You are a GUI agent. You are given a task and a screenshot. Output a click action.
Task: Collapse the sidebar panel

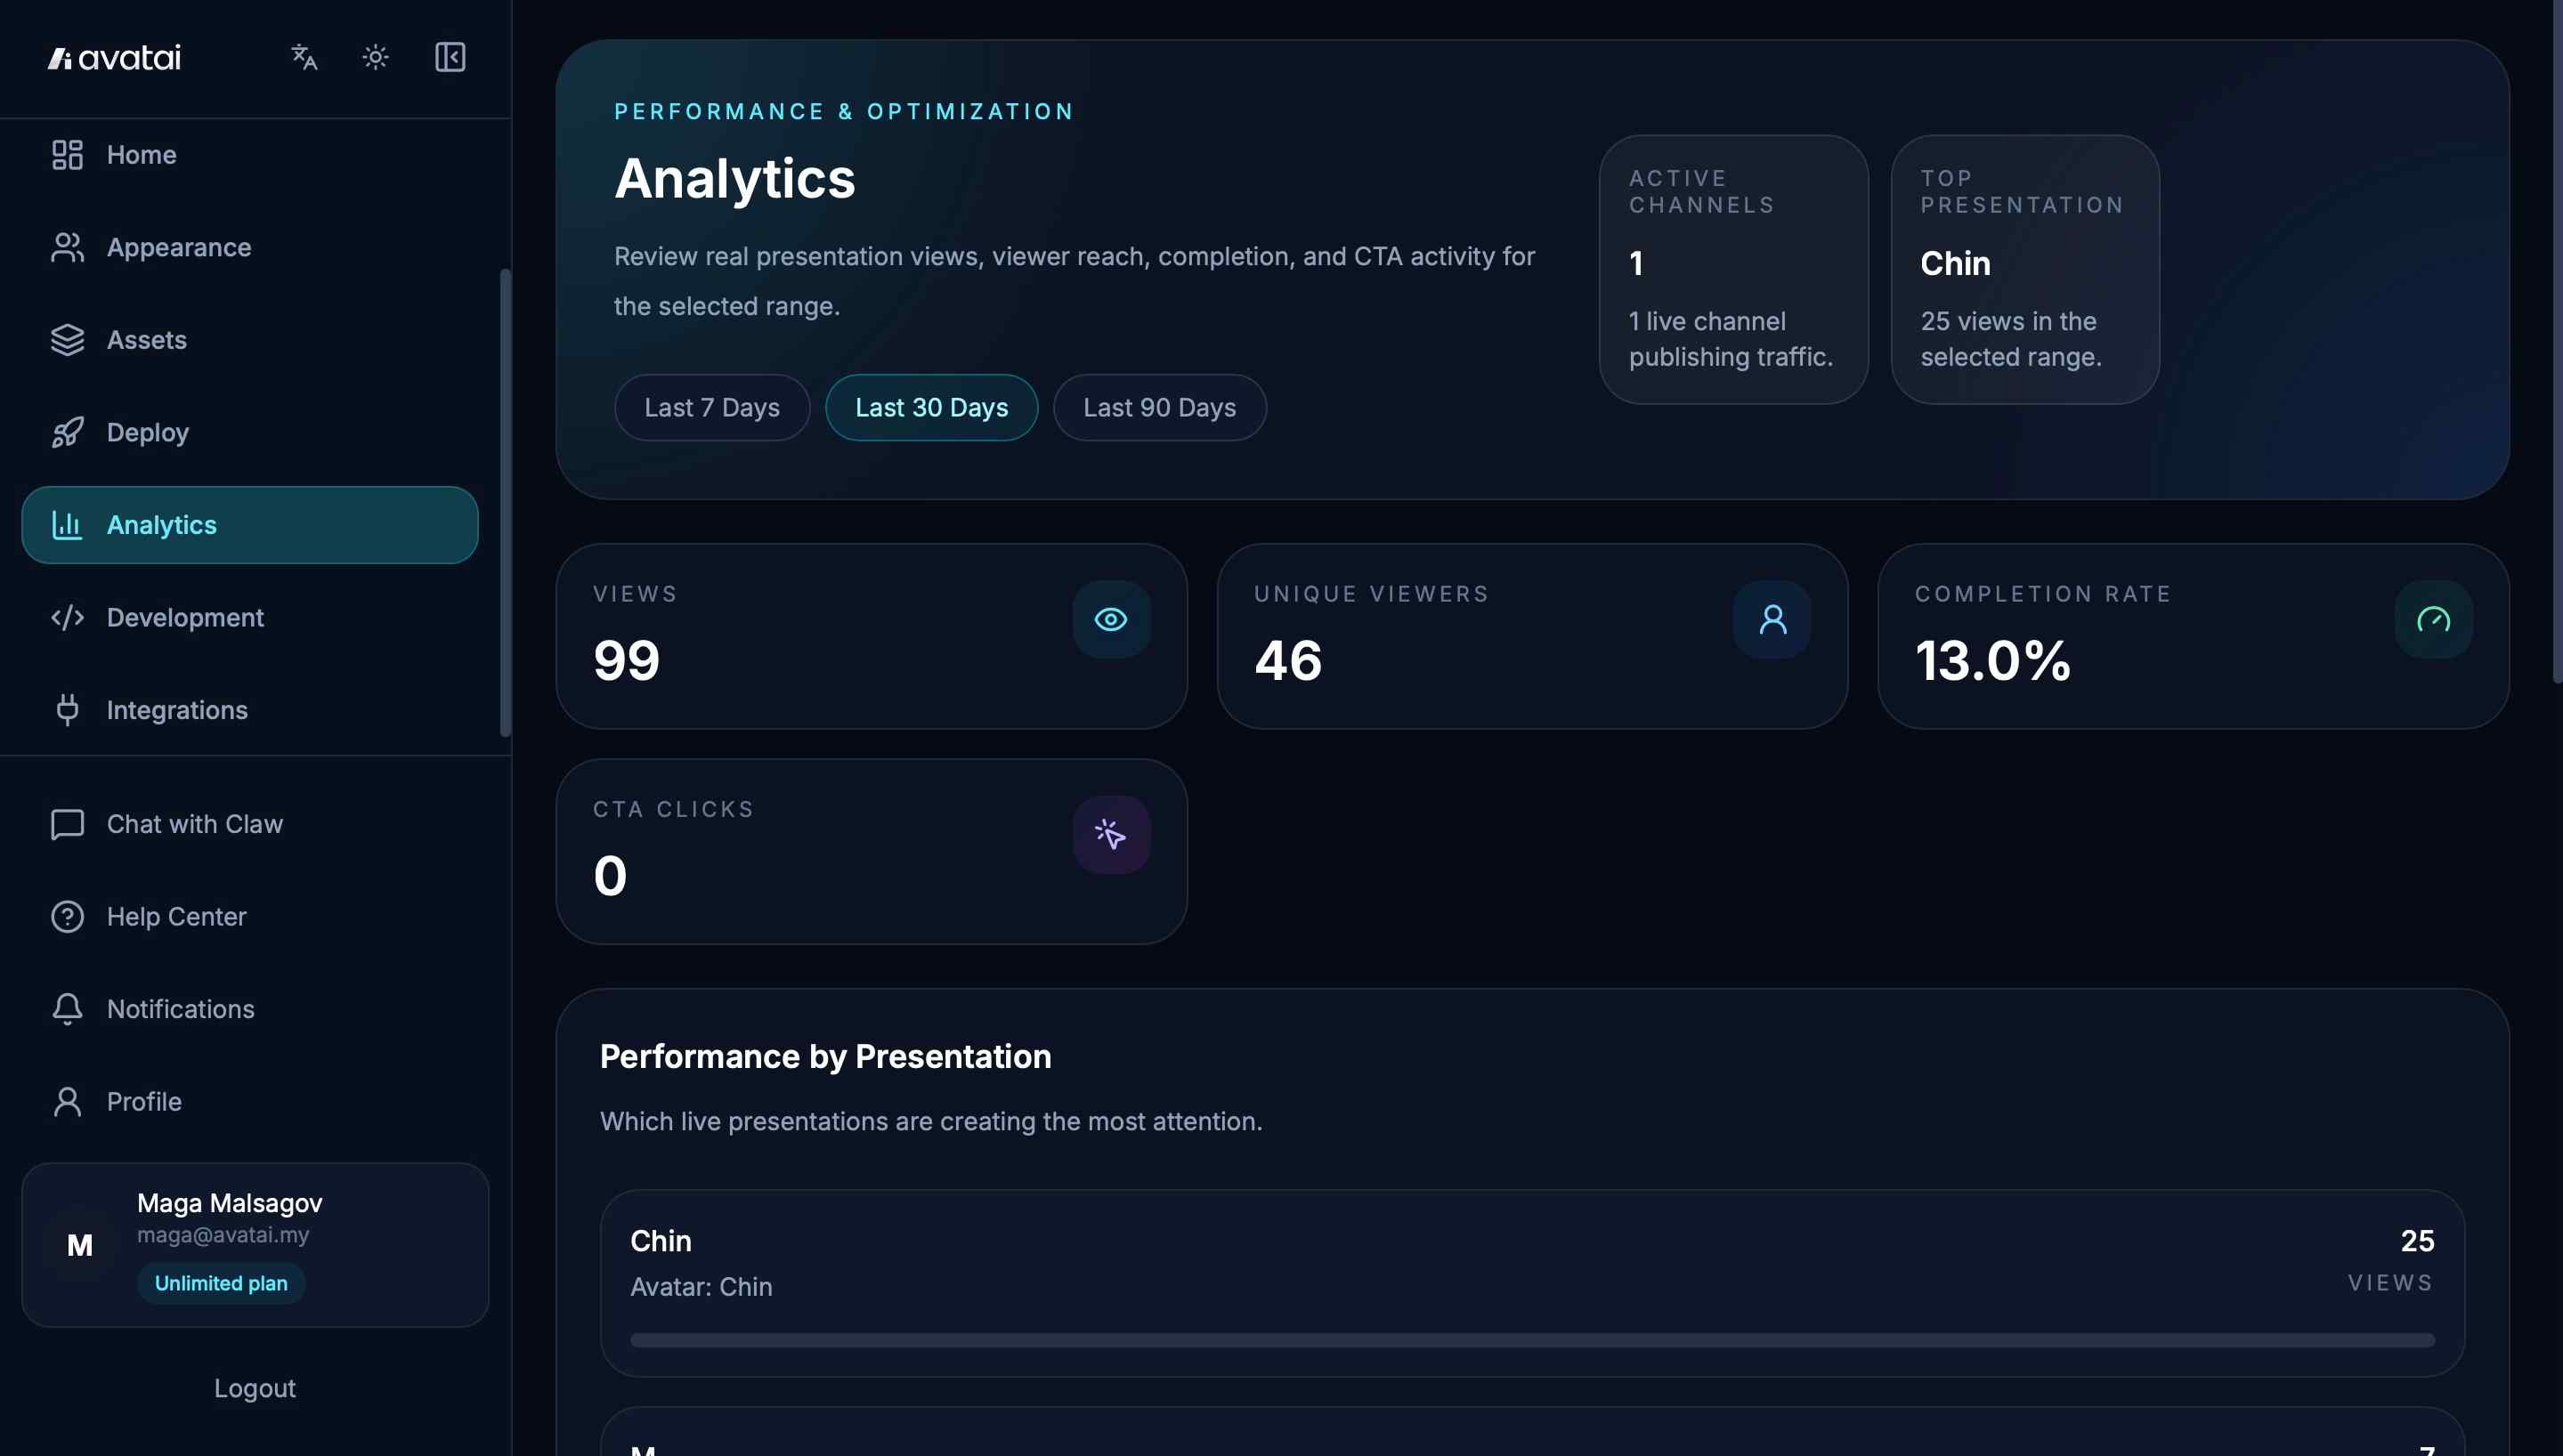tap(450, 57)
